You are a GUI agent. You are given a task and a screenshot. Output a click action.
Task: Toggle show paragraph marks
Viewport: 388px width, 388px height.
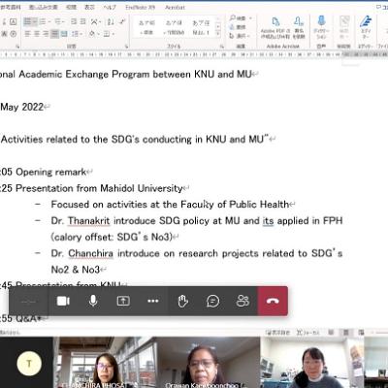122,21
